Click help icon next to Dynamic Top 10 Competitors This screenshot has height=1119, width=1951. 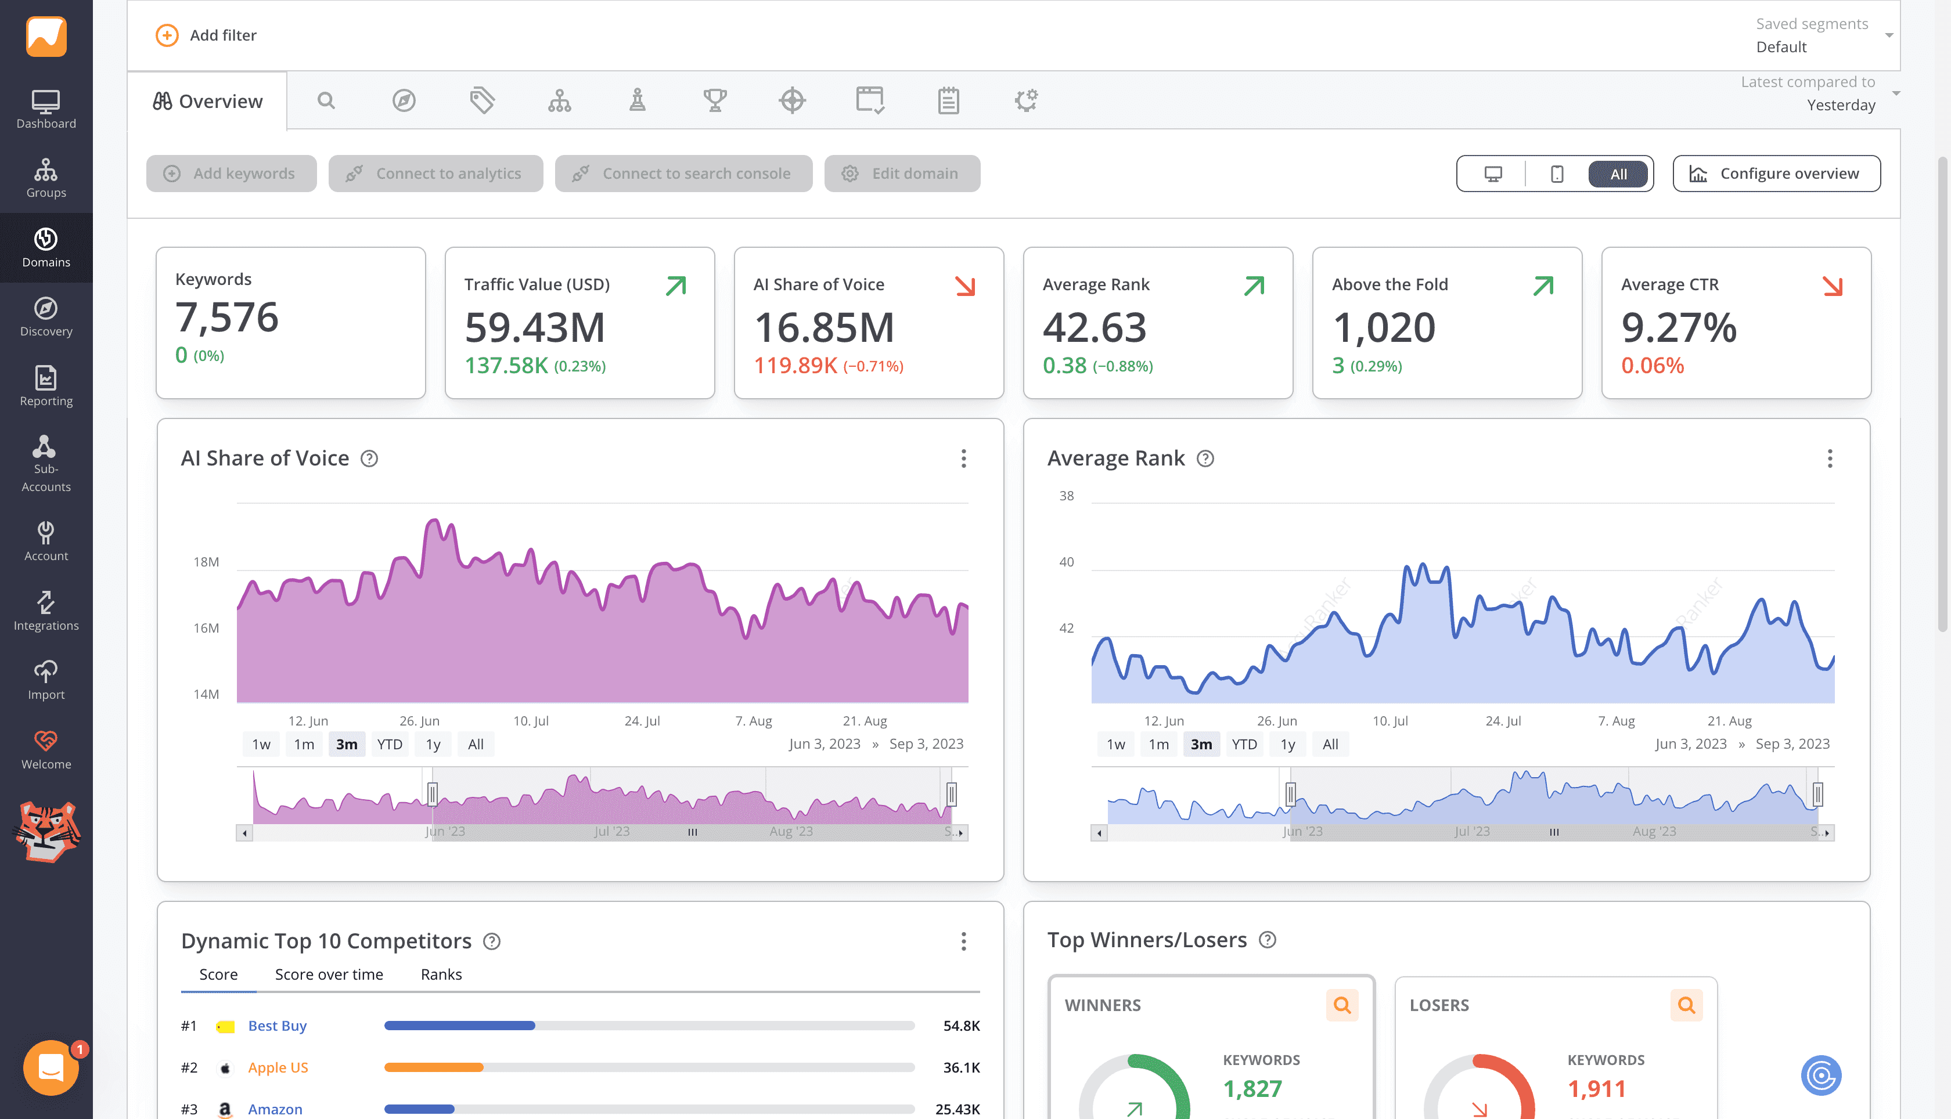click(492, 941)
